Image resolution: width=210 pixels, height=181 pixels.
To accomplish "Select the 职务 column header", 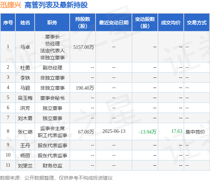I will click(52, 22).
